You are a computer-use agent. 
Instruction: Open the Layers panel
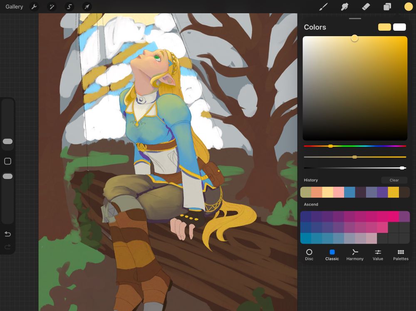pos(387,7)
